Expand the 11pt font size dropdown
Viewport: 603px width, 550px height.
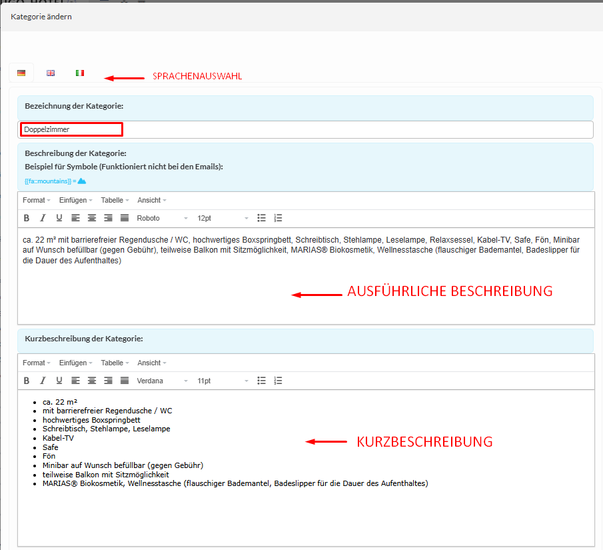[x=223, y=381]
